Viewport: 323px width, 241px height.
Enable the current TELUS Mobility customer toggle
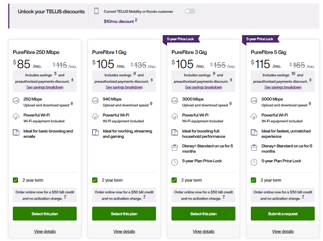(x=190, y=11)
